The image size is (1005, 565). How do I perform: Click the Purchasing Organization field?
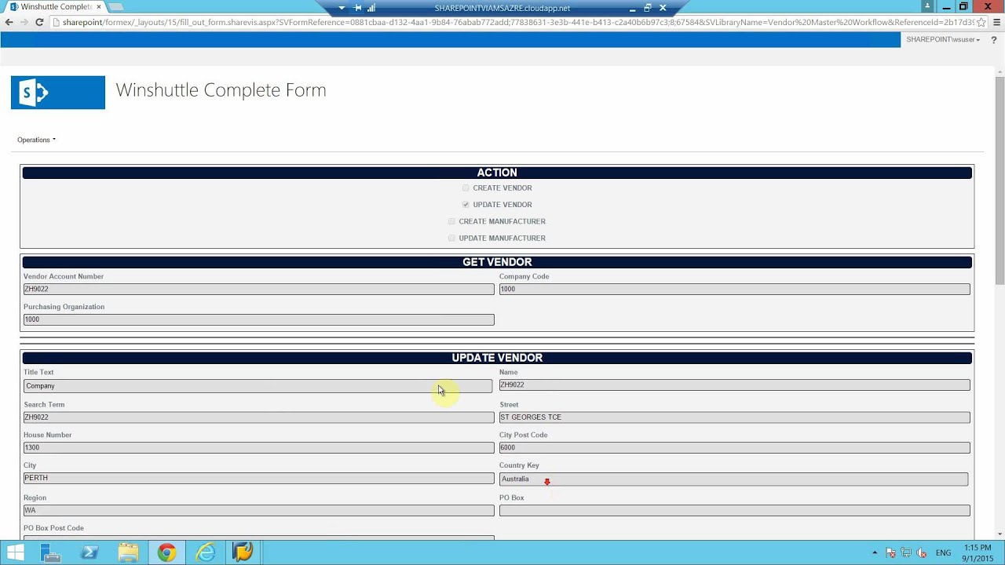[x=258, y=319]
